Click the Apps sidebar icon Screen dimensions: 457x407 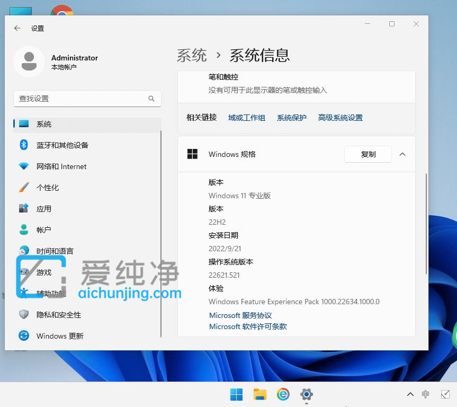click(x=23, y=208)
